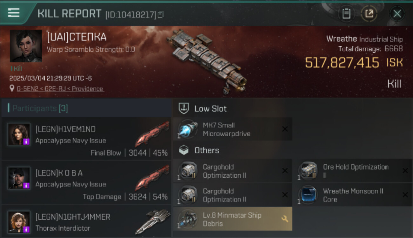
Task: Click the X beside MK7 Small Microwarpdrive
Action: coord(285,129)
